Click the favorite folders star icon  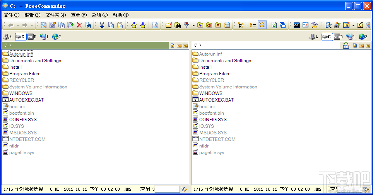(200, 25)
